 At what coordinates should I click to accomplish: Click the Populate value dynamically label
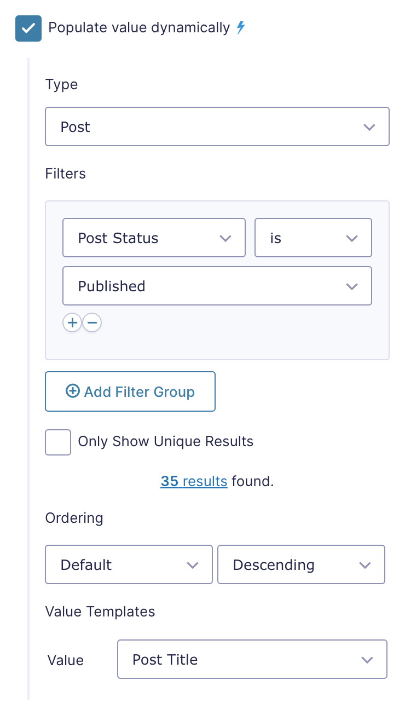(x=139, y=28)
